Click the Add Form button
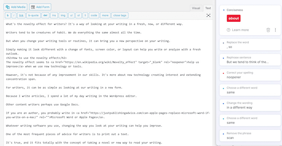The image size is (282, 146). 40,7
